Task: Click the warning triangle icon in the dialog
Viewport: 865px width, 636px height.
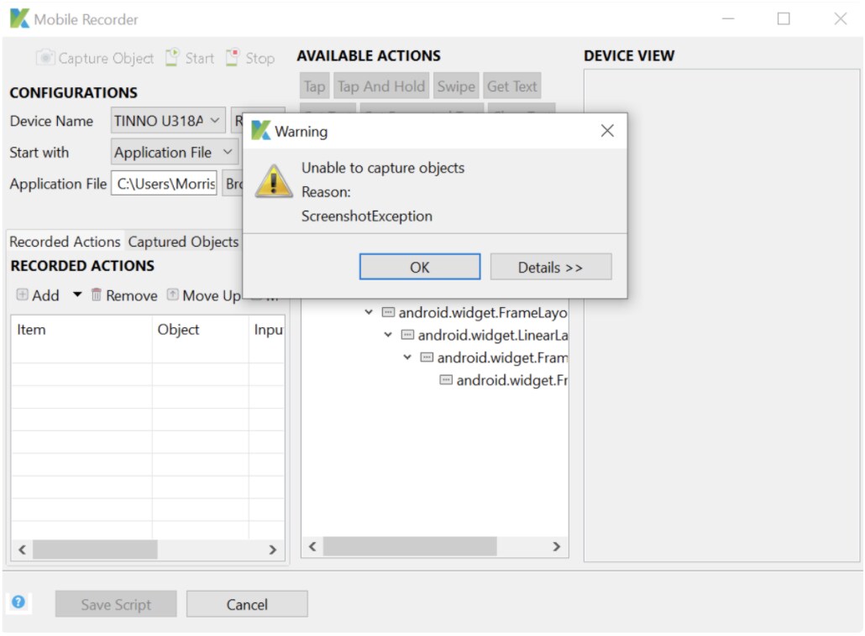Action: [275, 180]
